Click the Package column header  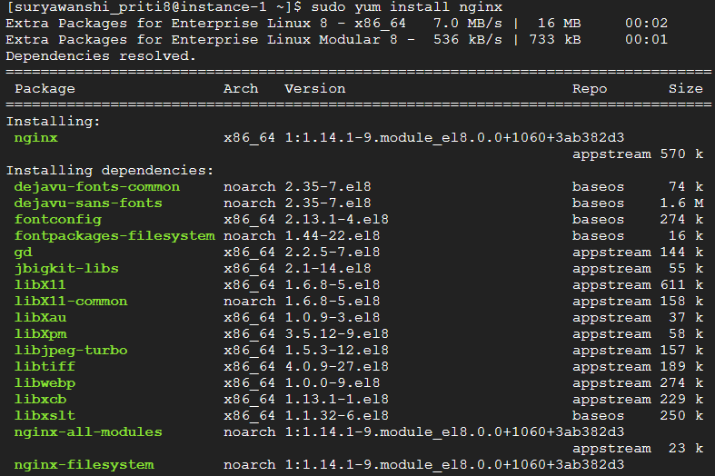45,89
